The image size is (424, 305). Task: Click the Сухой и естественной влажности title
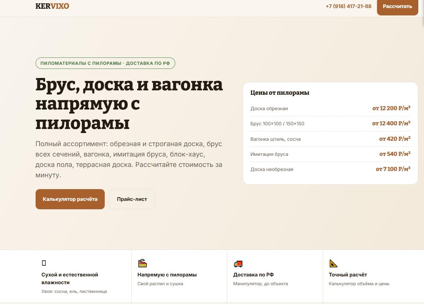click(70, 278)
